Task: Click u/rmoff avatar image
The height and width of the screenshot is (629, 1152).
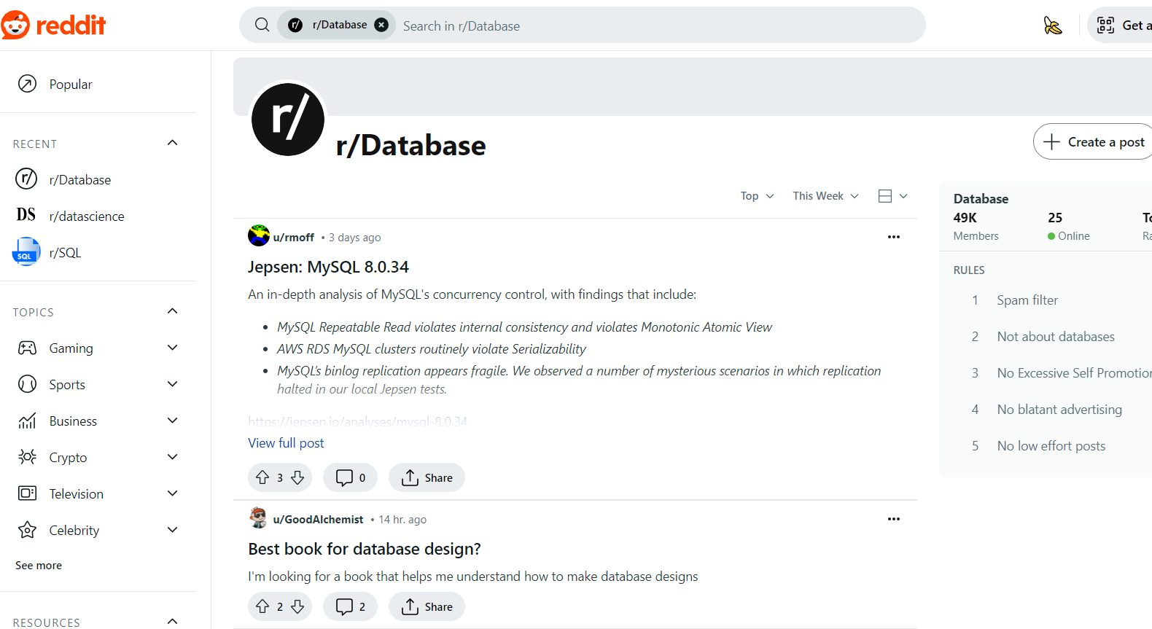Action: point(259,236)
